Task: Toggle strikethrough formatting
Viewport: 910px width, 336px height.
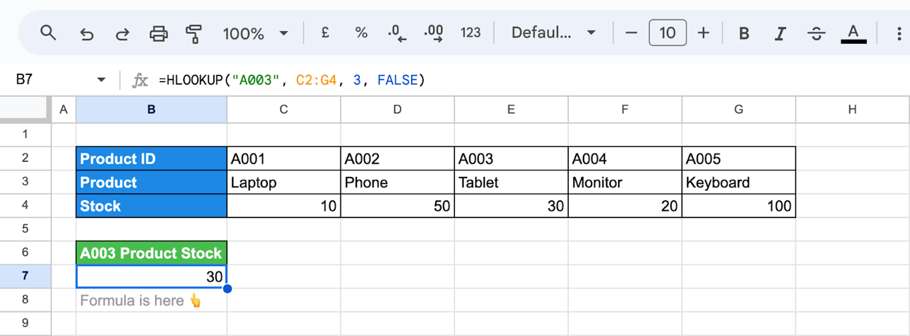Action: click(x=816, y=33)
